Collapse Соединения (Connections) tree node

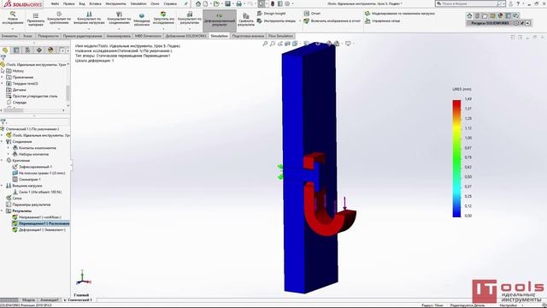(3, 141)
